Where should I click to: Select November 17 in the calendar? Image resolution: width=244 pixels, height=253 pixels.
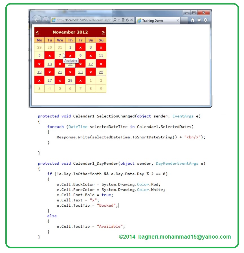click(x=91, y=64)
